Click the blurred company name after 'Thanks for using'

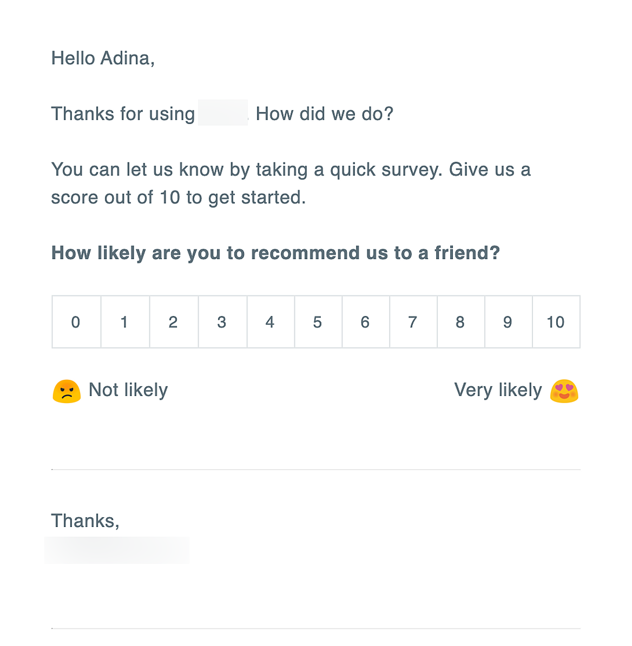pyautogui.click(x=223, y=114)
